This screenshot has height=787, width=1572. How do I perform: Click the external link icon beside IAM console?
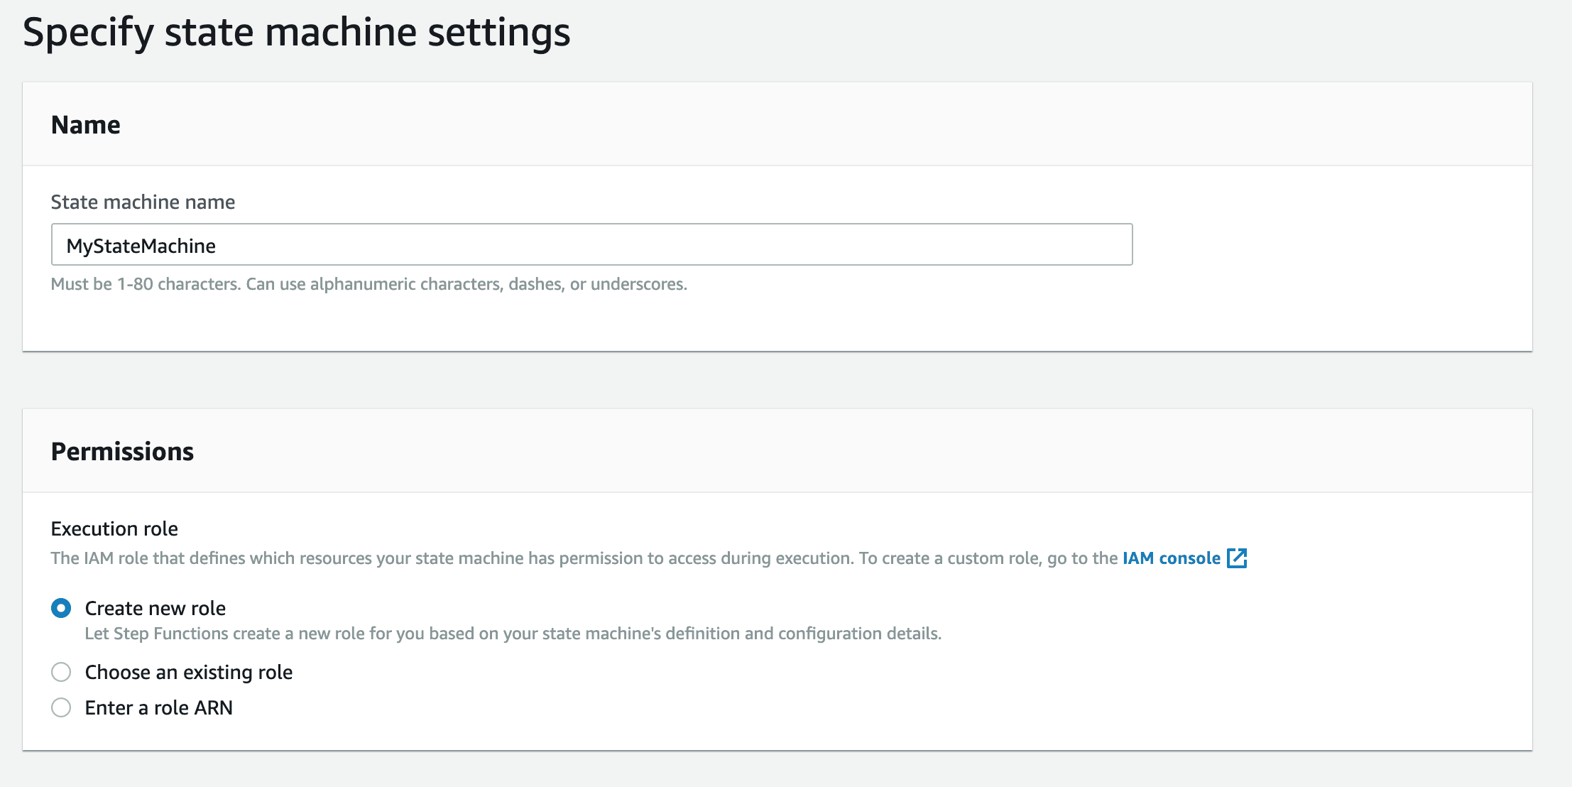click(1237, 558)
